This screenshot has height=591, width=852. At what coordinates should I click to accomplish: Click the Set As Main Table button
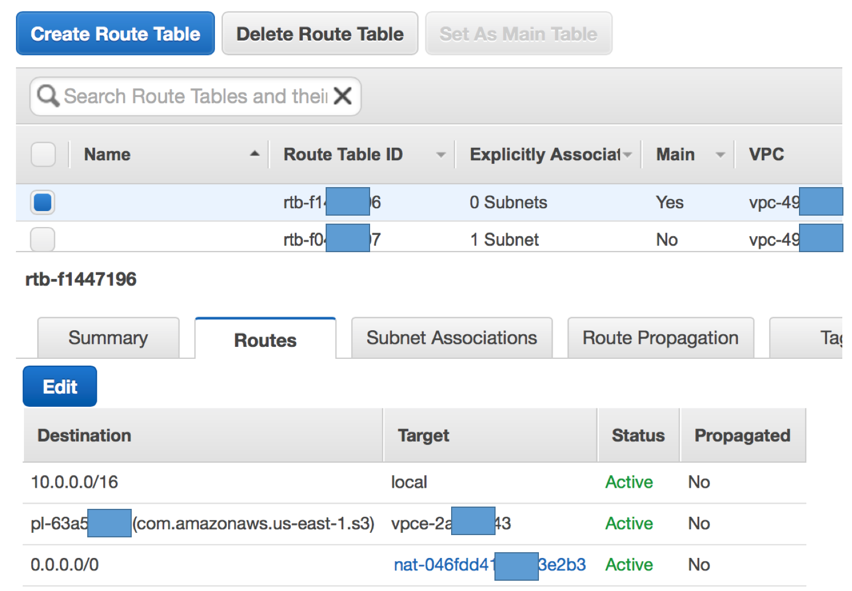coord(518,34)
